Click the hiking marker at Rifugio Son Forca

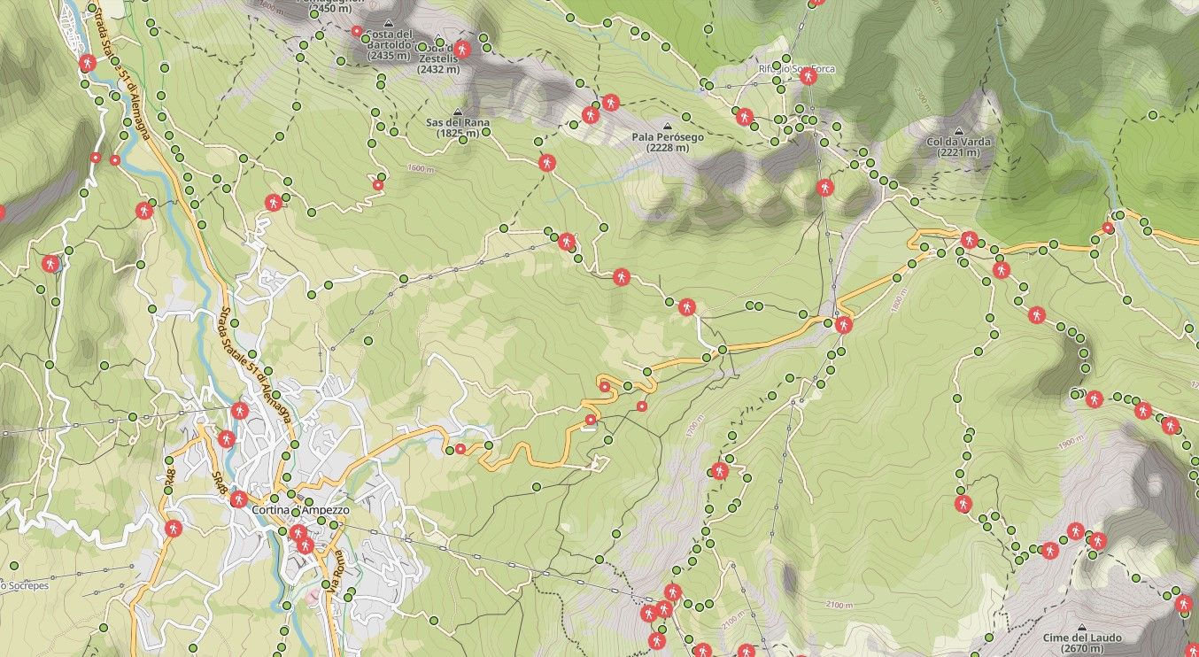tap(807, 77)
